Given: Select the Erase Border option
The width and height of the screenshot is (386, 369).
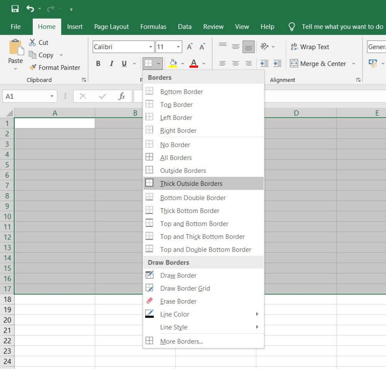Looking at the screenshot, I should pyautogui.click(x=178, y=301).
